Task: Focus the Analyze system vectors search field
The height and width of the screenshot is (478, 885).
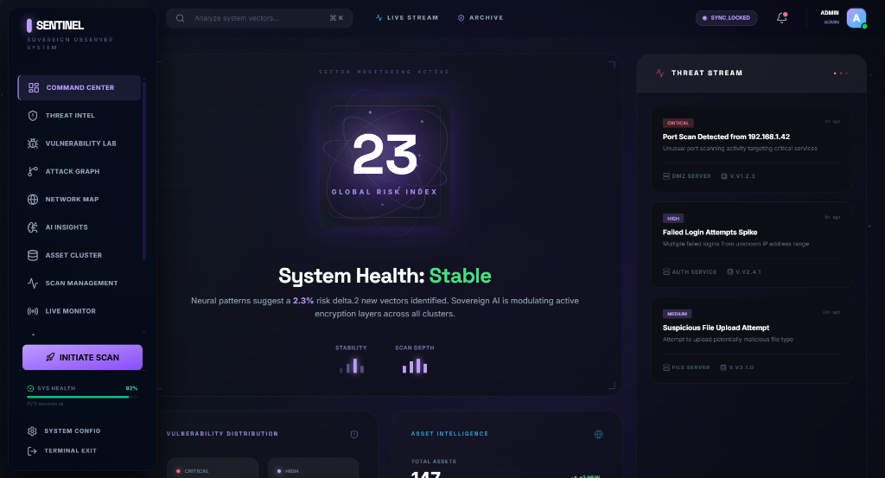Action: click(x=259, y=18)
